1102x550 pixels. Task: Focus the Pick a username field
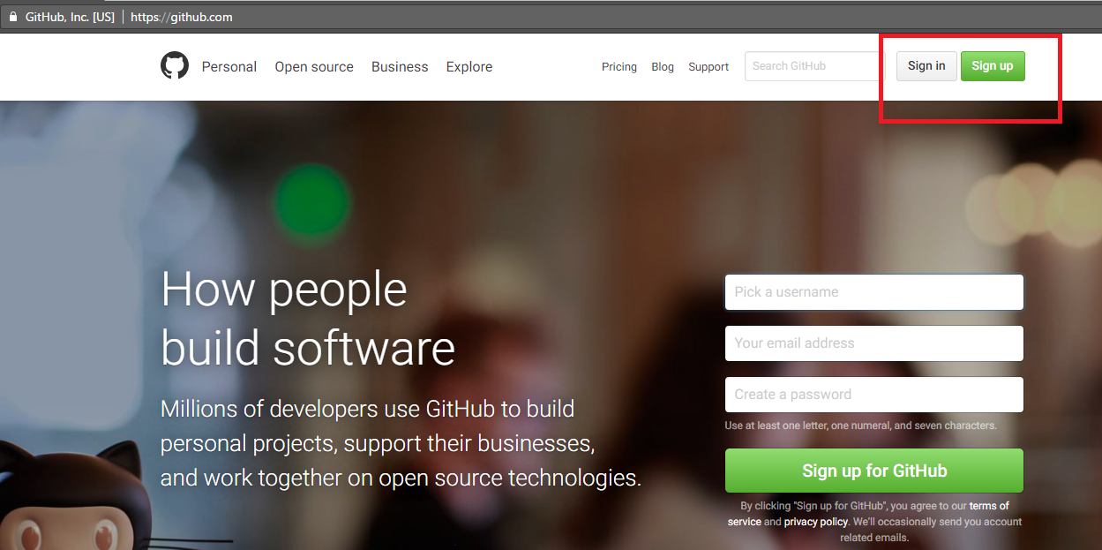[874, 292]
